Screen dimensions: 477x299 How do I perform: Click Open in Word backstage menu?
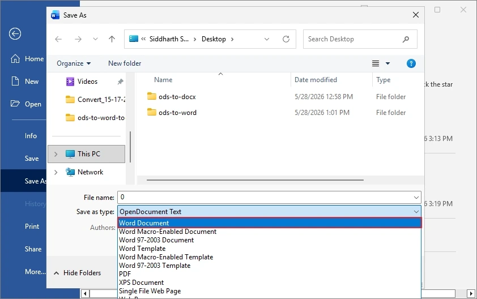click(26, 104)
